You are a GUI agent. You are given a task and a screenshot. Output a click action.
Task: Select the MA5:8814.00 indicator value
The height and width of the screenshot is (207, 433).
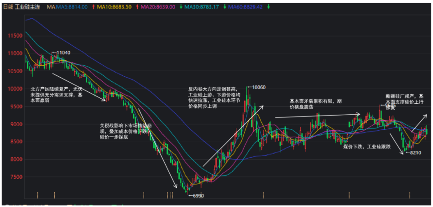tap(72, 7)
